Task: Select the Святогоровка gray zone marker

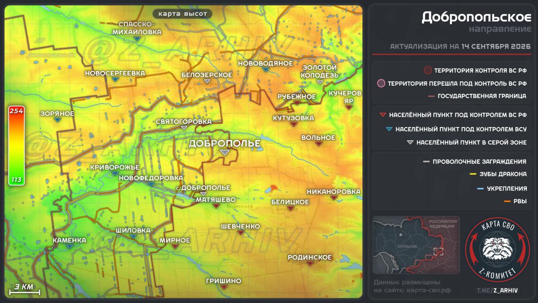Action: [x=183, y=128]
